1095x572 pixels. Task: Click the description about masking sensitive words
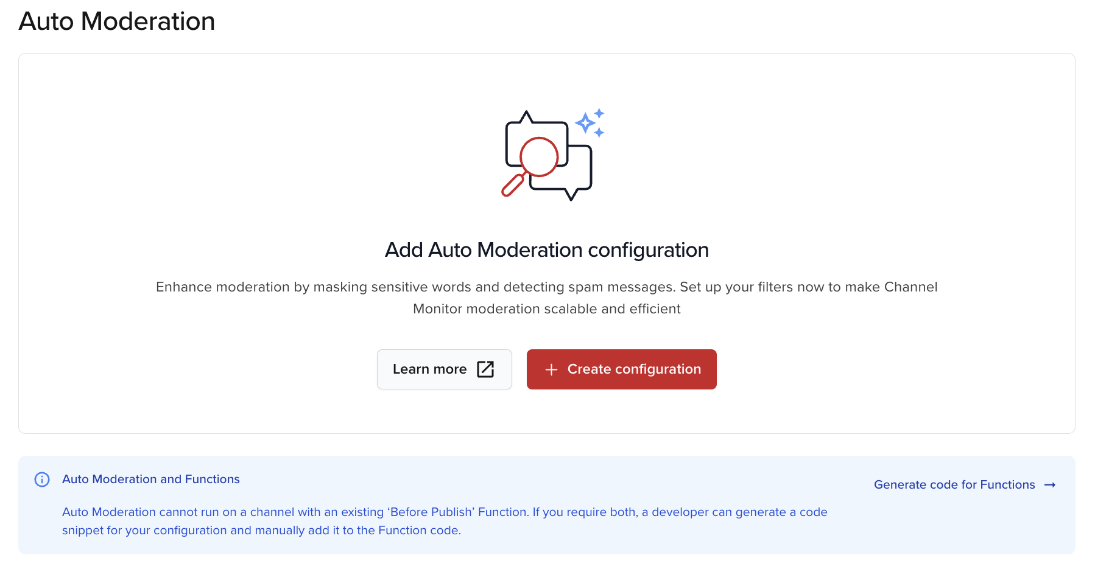click(x=546, y=298)
